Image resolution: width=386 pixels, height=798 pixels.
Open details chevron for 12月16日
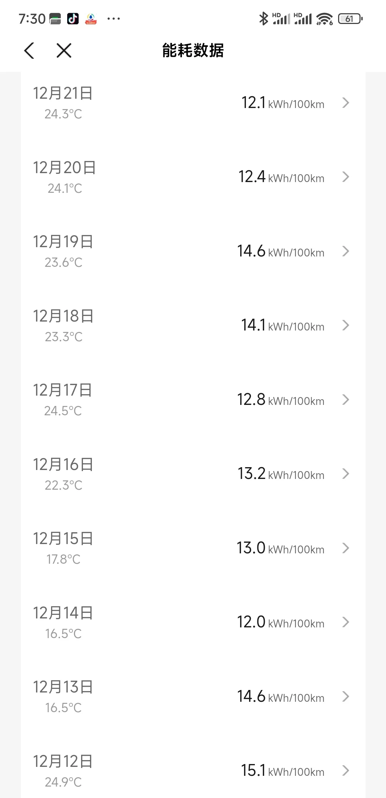tap(345, 474)
